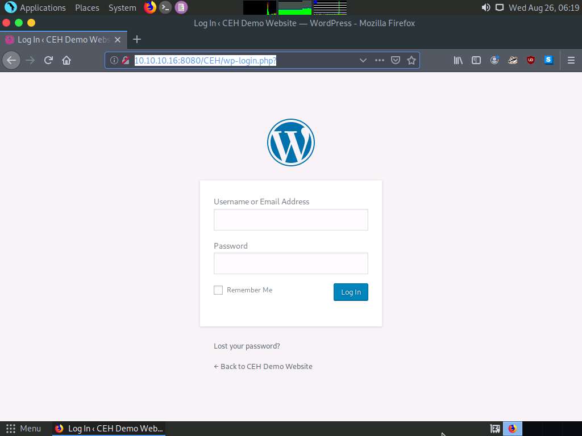Click the insecure connection padlock icon
582x436 pixels.
click(x=126, y=60)
